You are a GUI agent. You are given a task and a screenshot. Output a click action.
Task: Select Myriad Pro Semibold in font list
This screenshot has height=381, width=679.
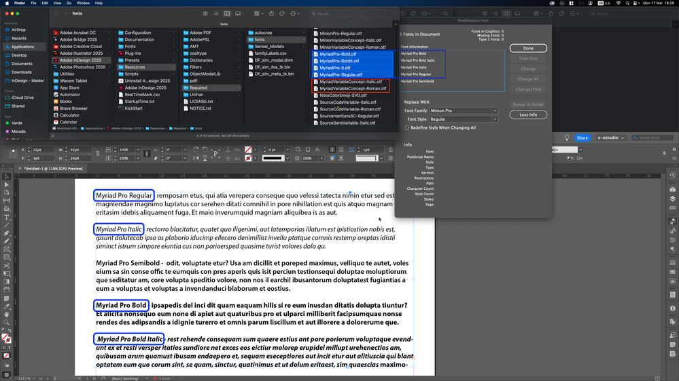tap(417, 81)
